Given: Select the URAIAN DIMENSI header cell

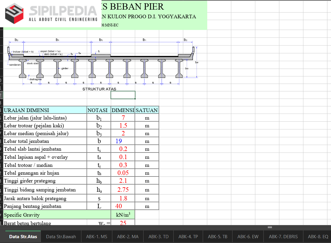Looking at the screenshot, I should click(45, 110).
